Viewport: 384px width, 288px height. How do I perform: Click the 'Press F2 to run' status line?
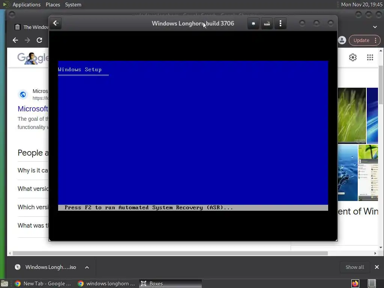[193, 208]
